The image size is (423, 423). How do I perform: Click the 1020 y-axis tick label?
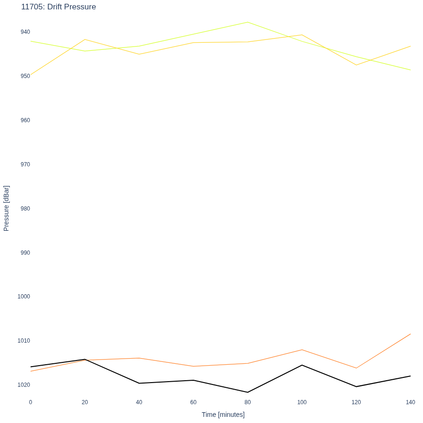point(24,384)
